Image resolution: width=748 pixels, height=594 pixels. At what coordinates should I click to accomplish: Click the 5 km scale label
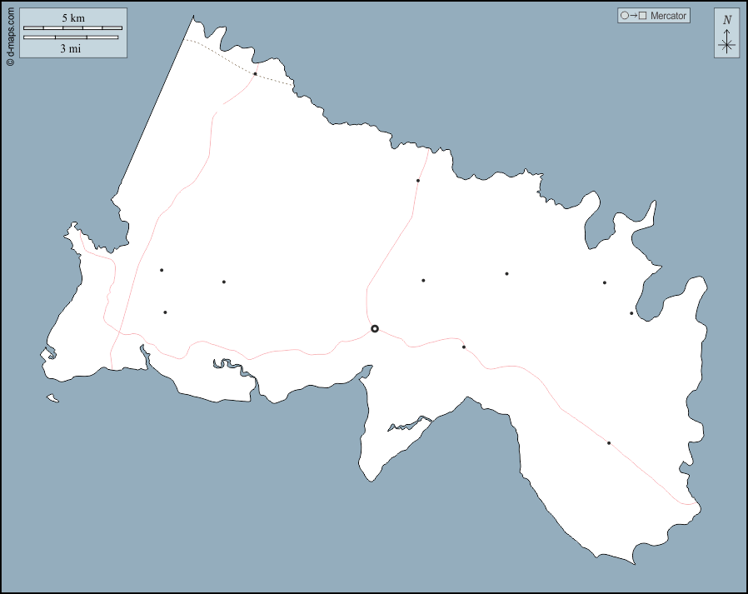72,17
